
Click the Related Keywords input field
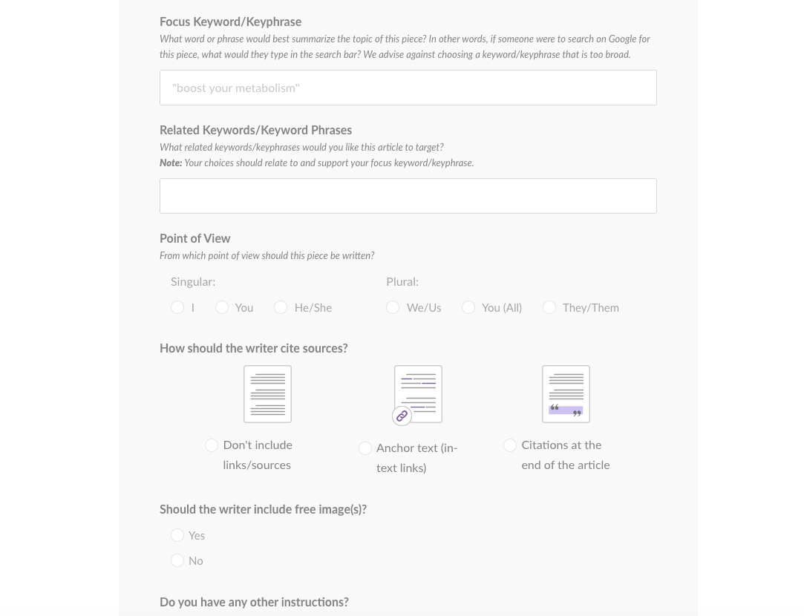(x=408, y=196)
